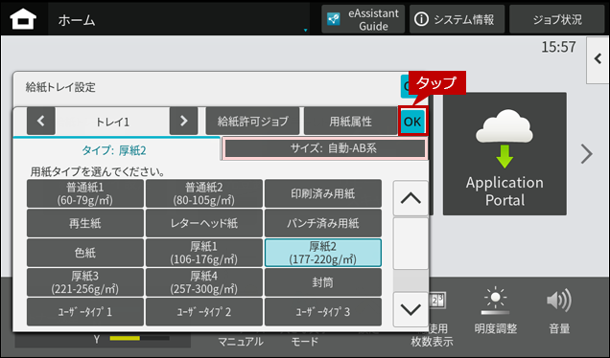Click the 15:57 clock
Image resolution: width=610 pixels, height=358 pixels.
(x=558, y=47)
